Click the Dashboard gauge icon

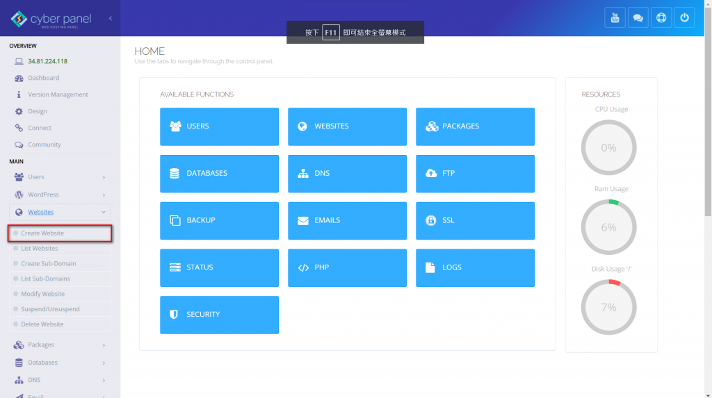(x=19, y=78)
